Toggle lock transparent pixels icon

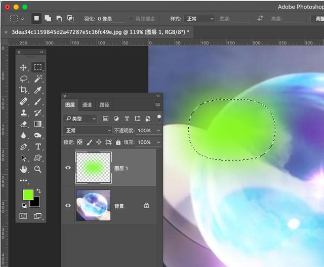coord(80,142)
